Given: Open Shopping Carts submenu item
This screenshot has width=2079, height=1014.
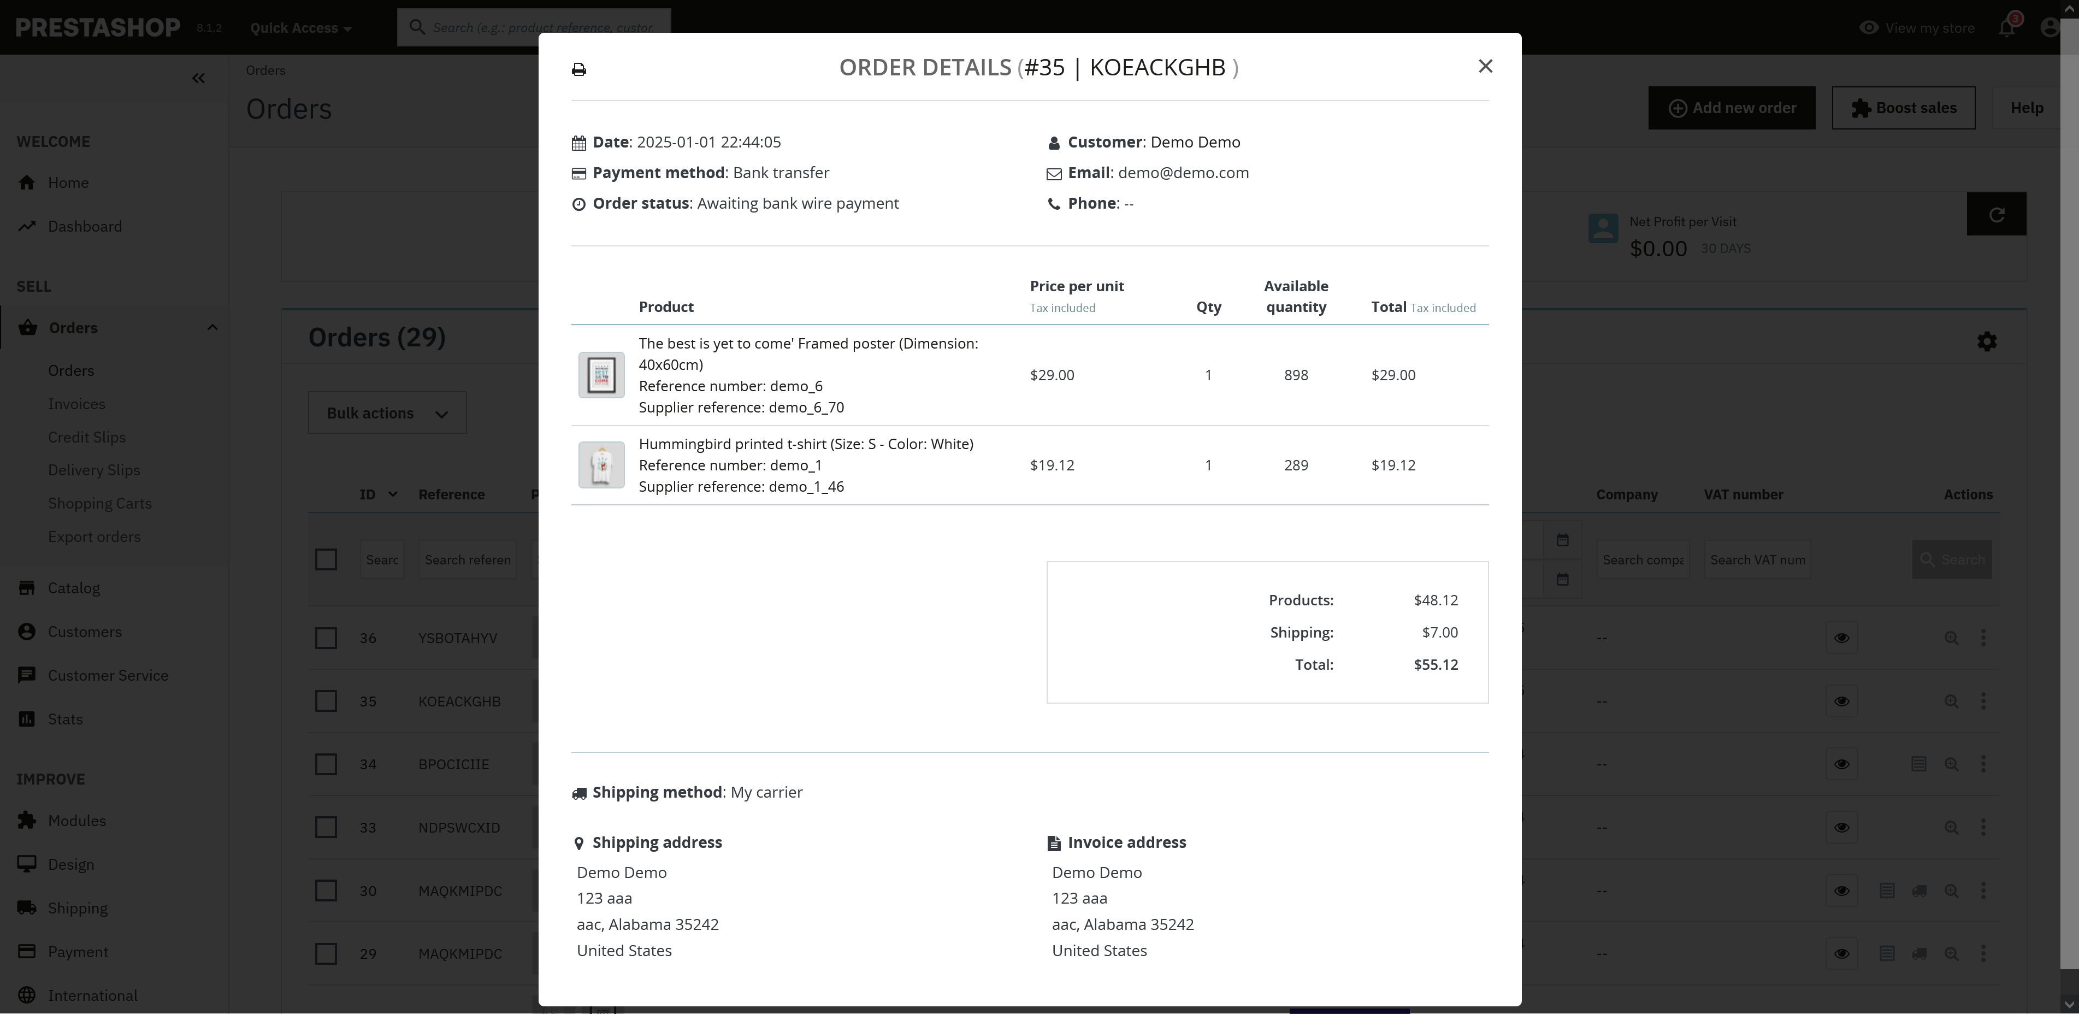Looking at the screenshot, I should 100,503.
